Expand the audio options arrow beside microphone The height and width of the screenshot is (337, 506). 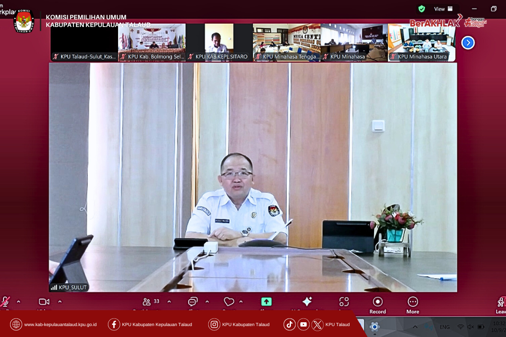tap(19, 302)
